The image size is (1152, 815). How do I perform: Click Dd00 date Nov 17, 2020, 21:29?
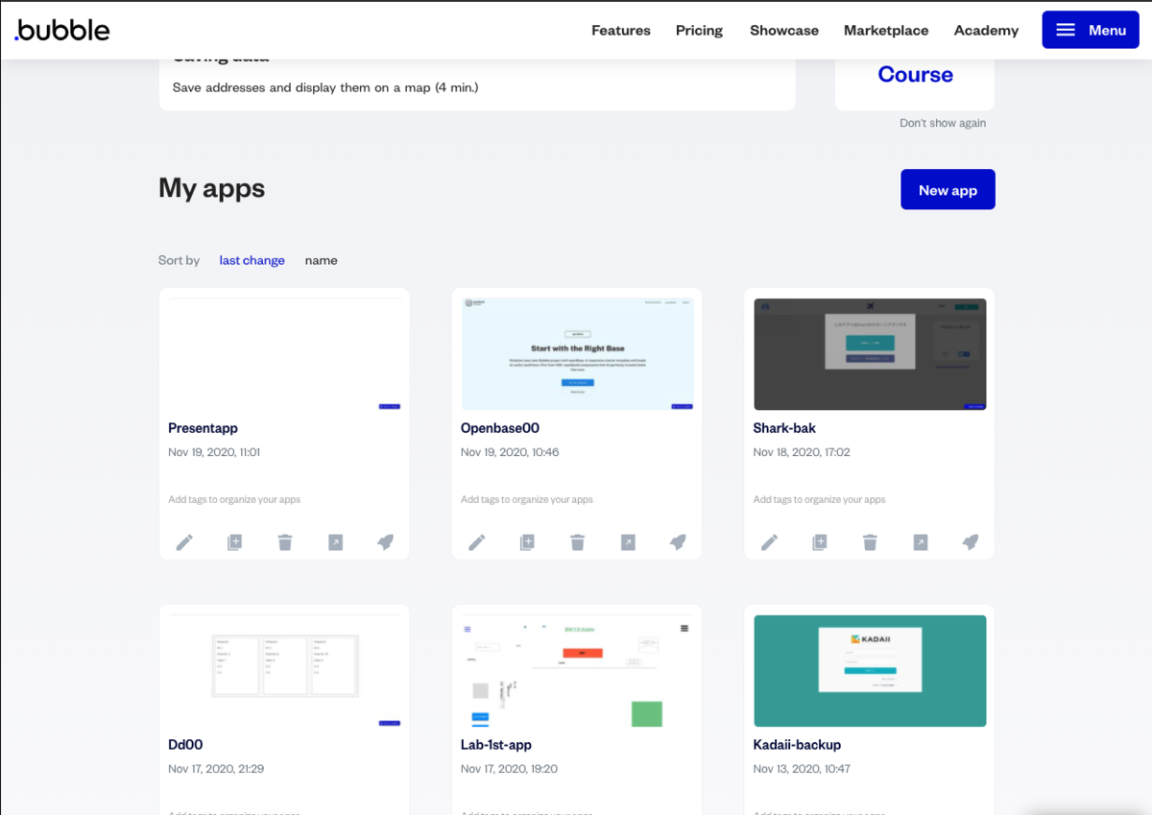(x=216, y=769)
